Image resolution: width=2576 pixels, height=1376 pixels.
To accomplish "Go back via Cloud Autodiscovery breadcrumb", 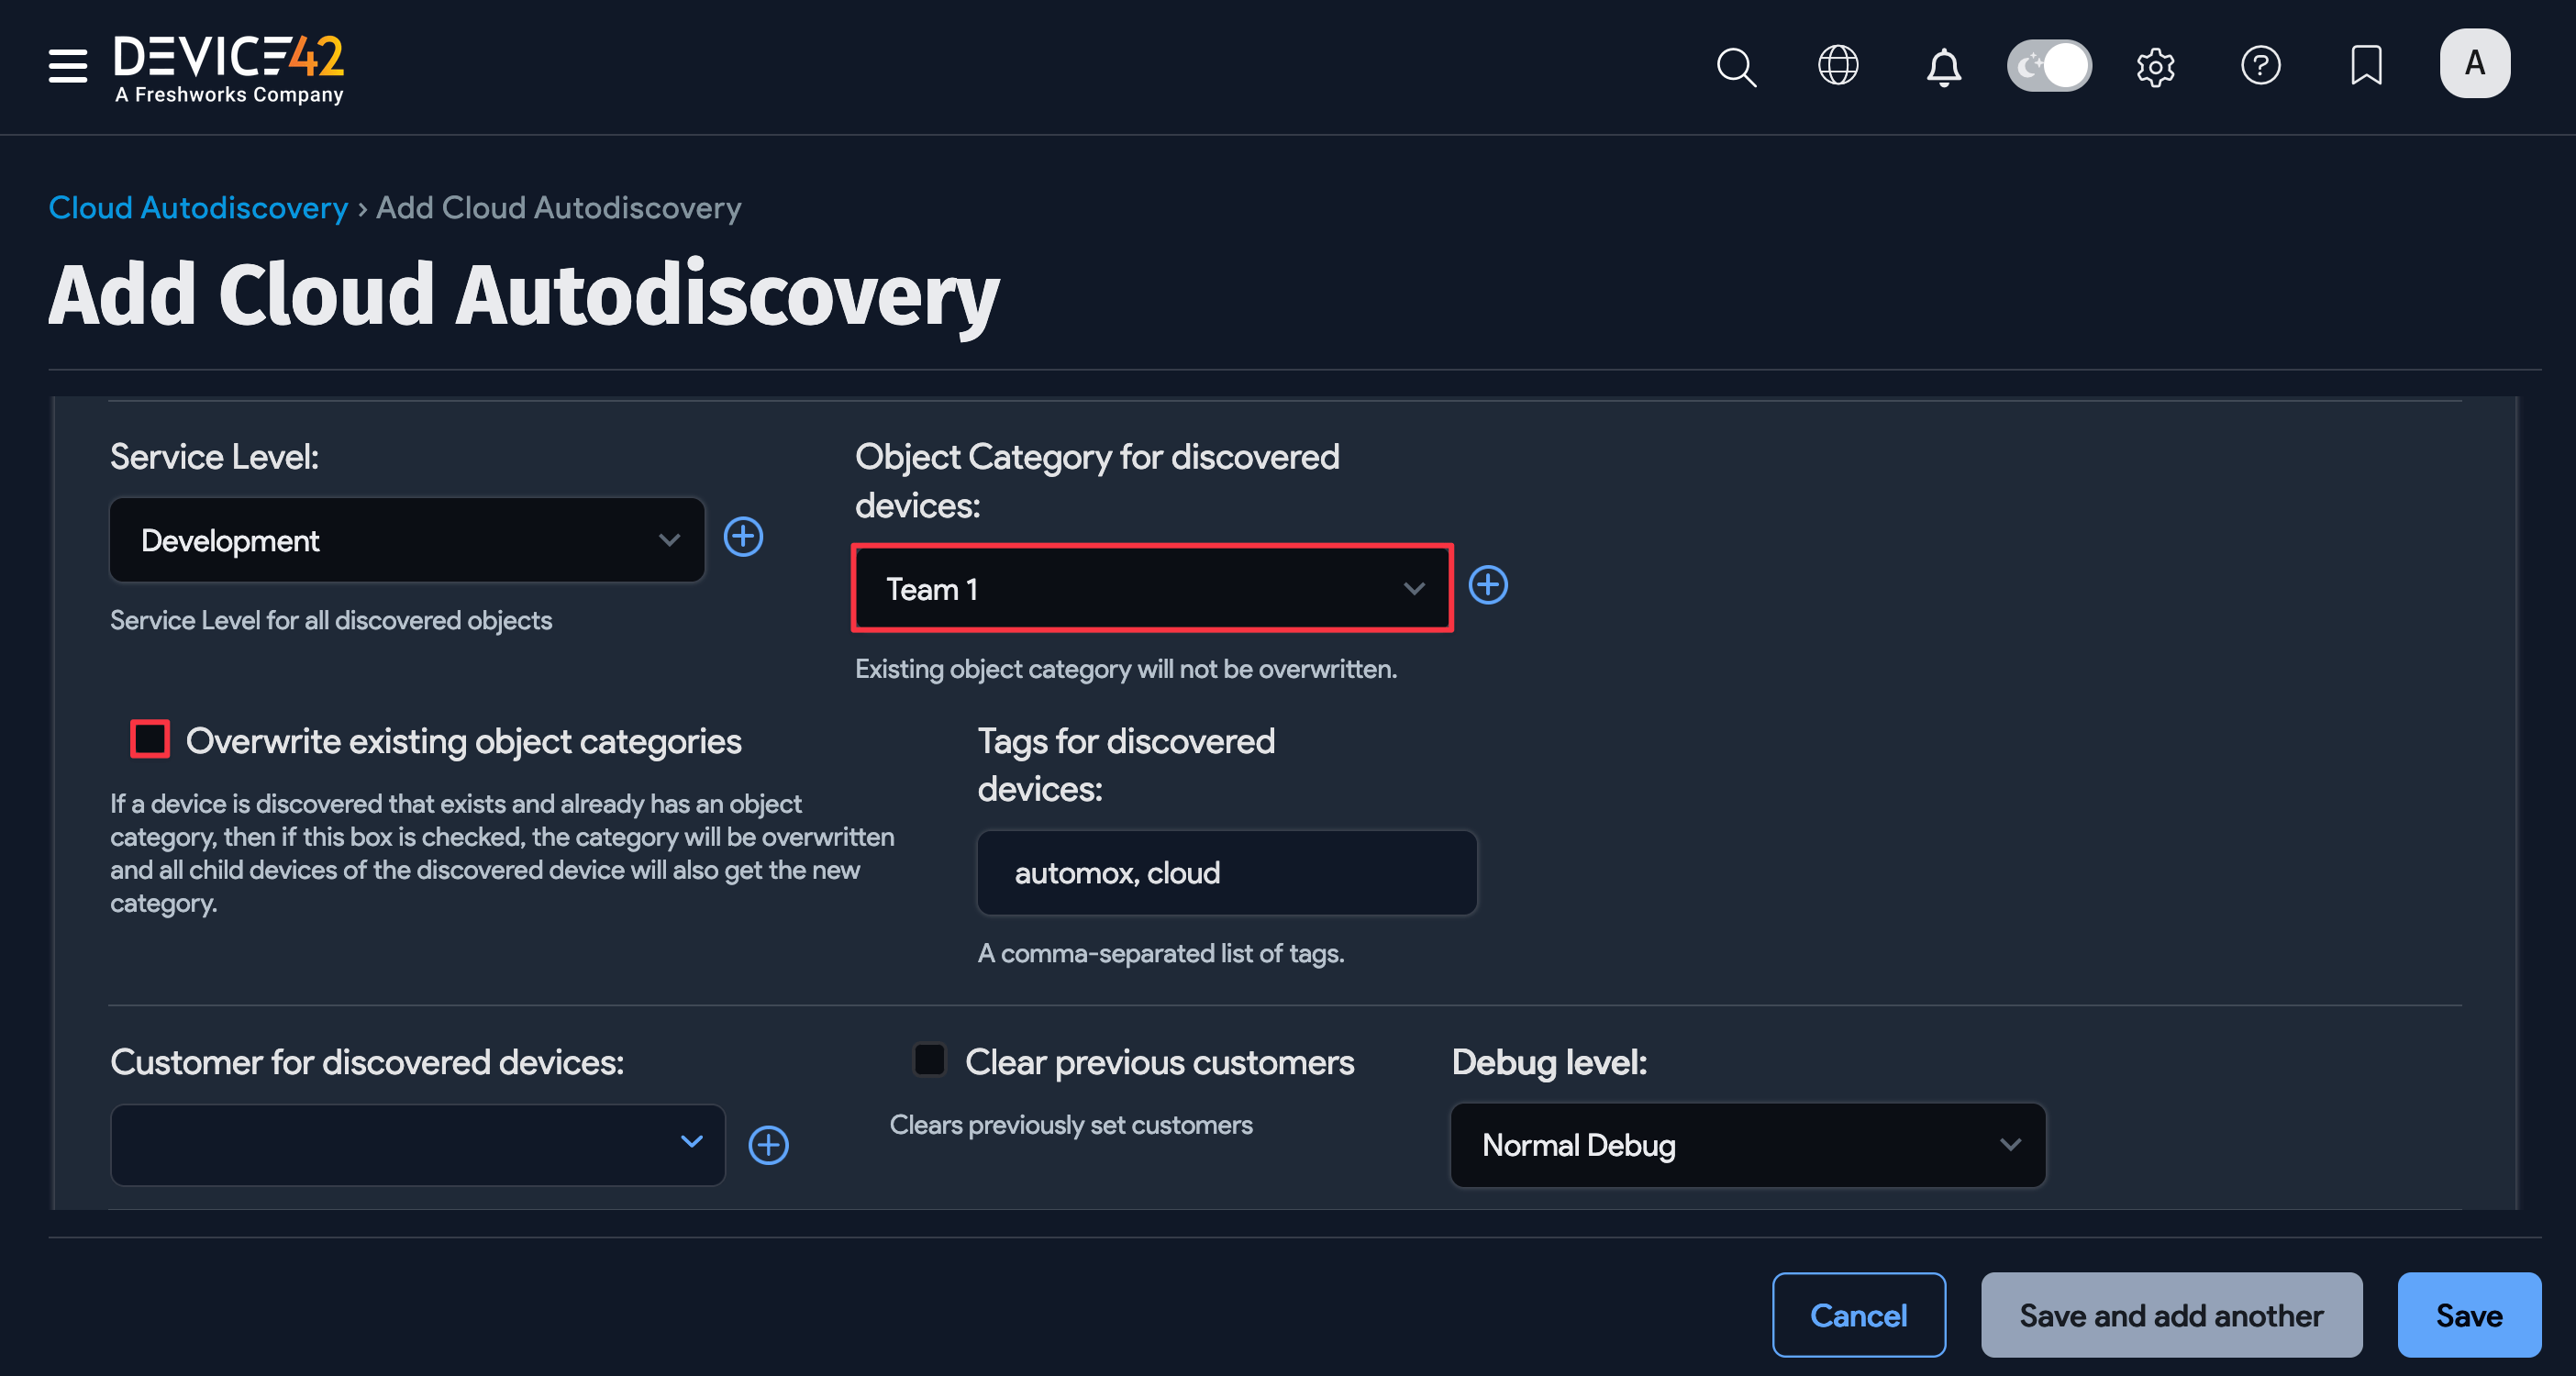I will click(197, 207).
